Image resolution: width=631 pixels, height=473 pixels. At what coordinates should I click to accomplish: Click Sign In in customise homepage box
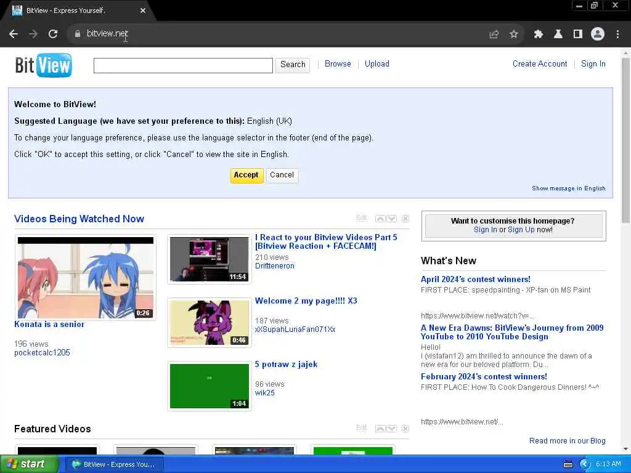click(x=486, y=230)
